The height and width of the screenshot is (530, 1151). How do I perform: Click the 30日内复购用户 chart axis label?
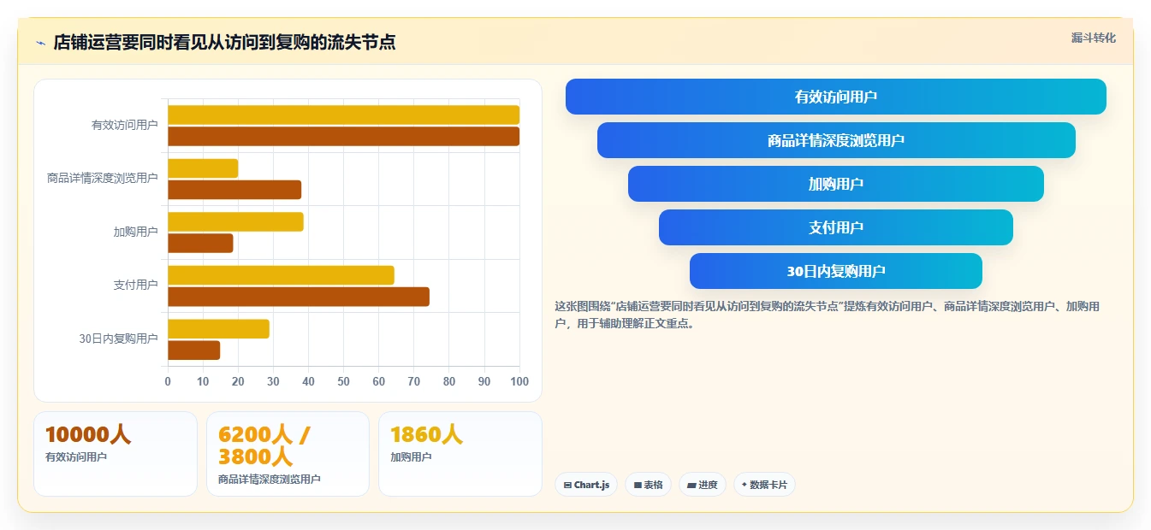[119, 339]
